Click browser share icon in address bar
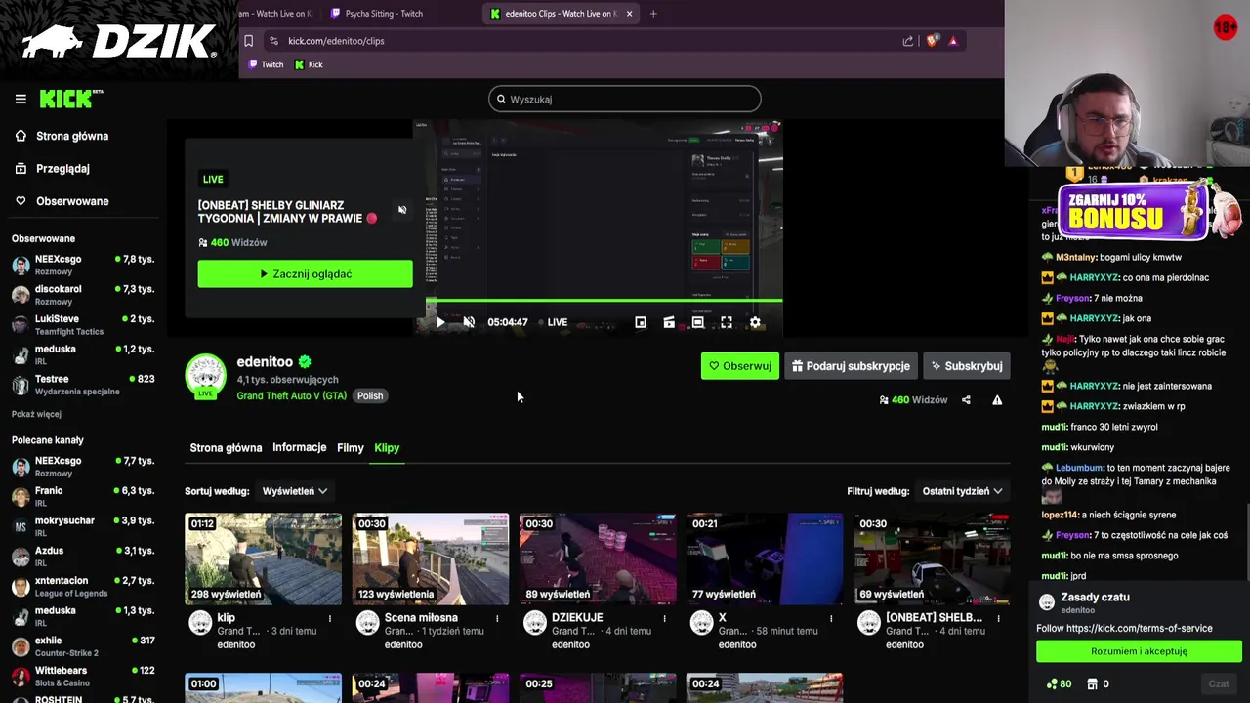1250x703 pixels. (x=908, y=41)
